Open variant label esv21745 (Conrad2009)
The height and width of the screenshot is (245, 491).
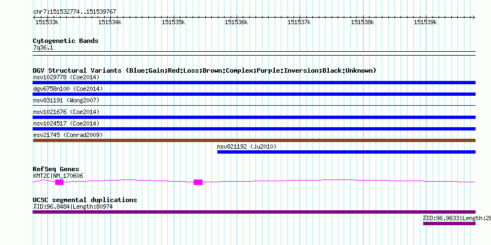[x=68, y=135]
